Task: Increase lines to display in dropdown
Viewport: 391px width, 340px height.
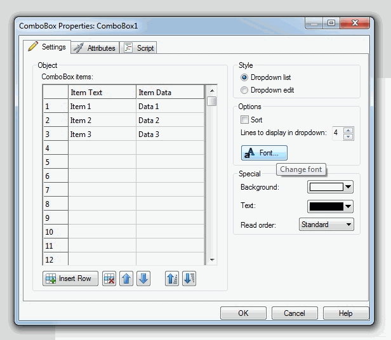Action: (348, 130)
